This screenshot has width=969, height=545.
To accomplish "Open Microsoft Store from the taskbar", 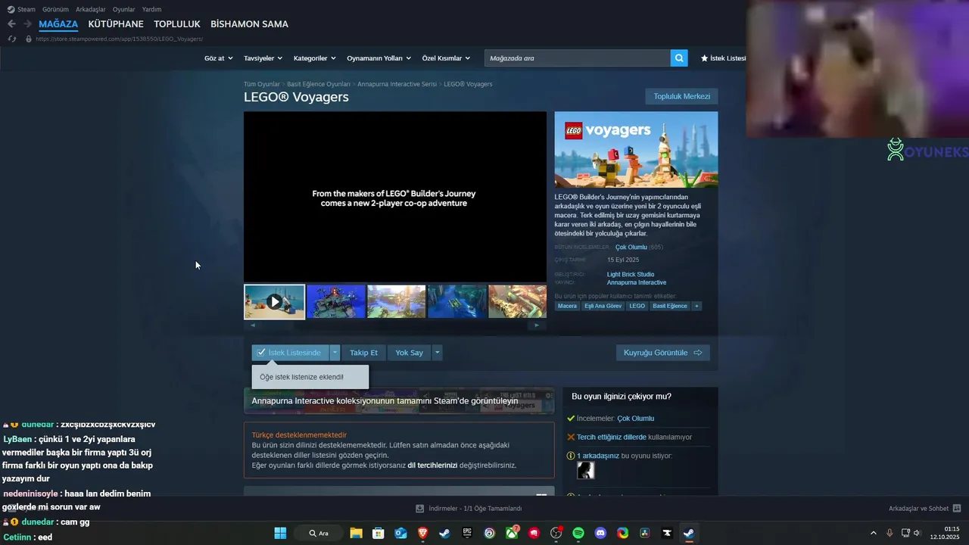I will (x=379, y=533).
